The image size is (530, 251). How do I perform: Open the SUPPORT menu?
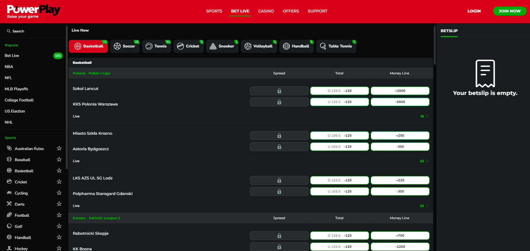(x=317, y=11)
